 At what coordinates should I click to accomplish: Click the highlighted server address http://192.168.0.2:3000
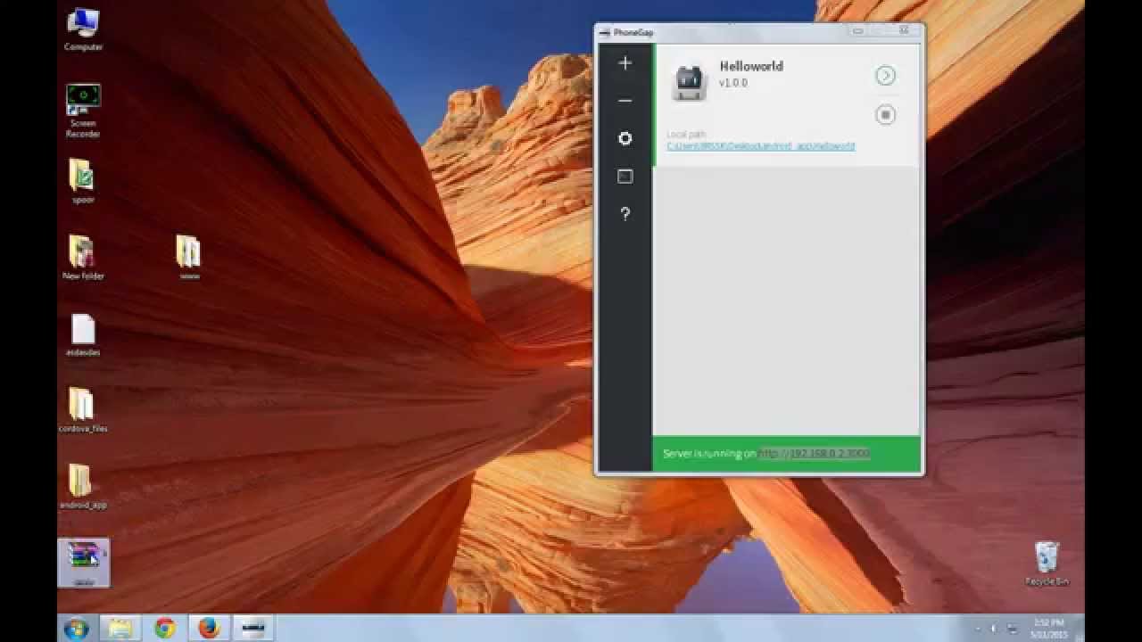pos(815,454)
